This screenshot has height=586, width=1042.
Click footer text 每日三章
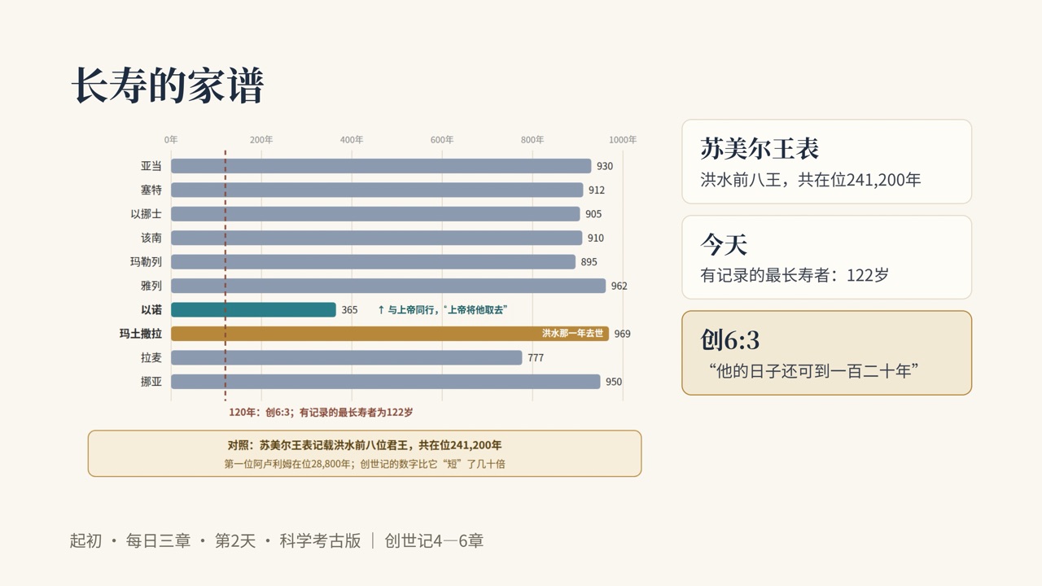coord(158,540)
